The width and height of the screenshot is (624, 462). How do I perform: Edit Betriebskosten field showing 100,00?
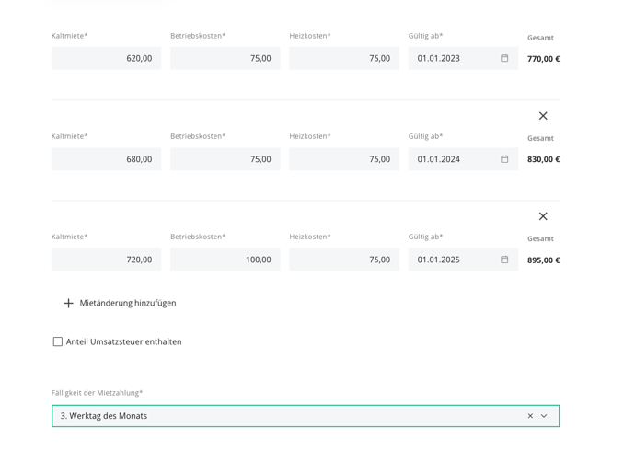(x=225, y=260)
